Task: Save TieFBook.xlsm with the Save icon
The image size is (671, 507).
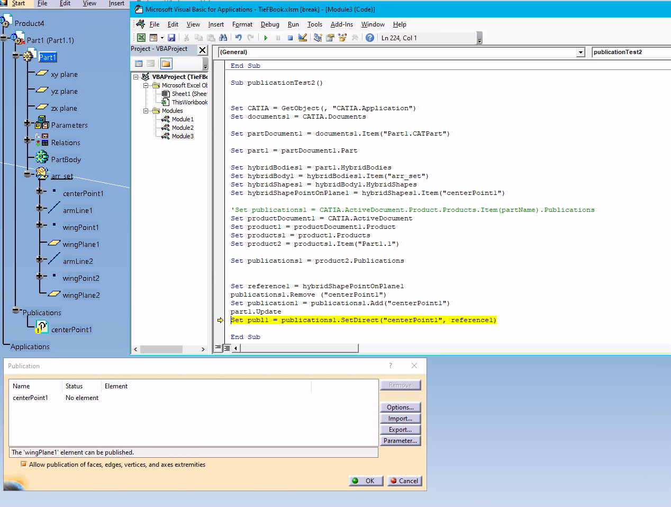Action: pos(171,37)
